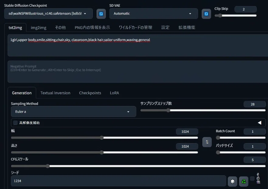The width and height of the screenshot is (268, 189).
Task: Go to the 設定 settings tab
Action: (x=165, y=27)
